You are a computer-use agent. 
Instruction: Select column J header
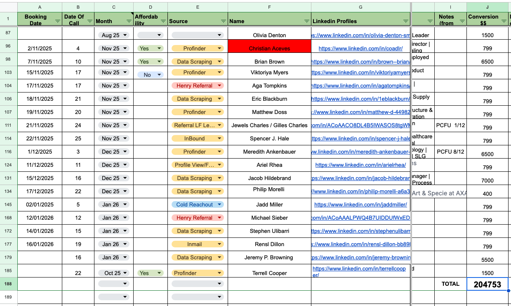(x=487, y=7)
